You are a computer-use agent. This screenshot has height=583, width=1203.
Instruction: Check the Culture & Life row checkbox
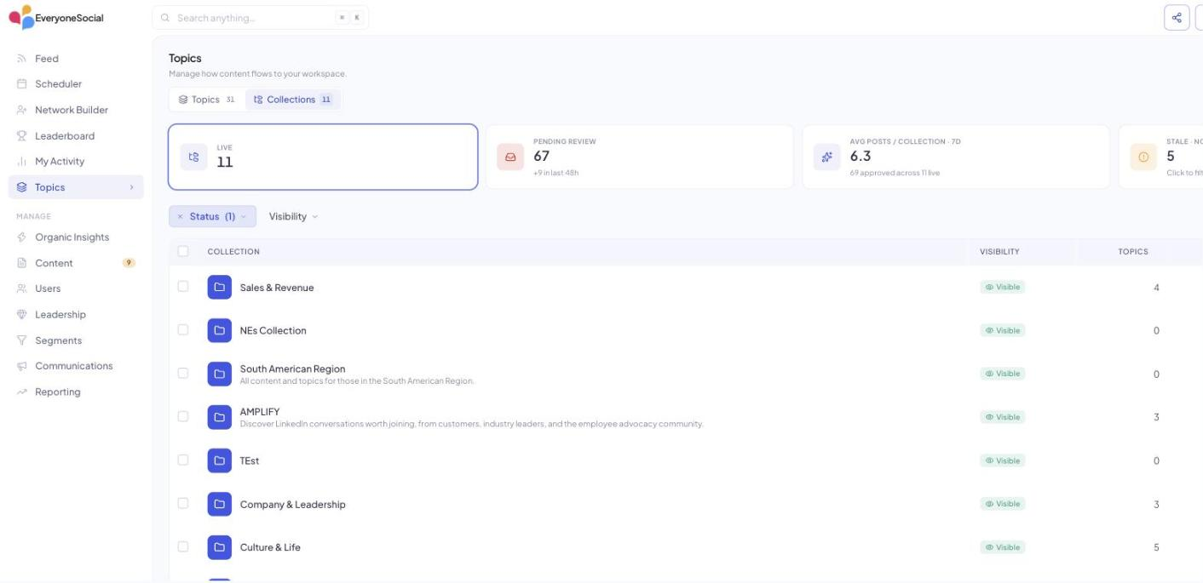(183, 546)
